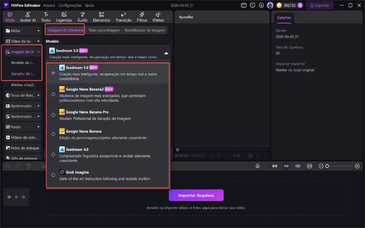Open the Avatar AI tool
Screen dimensions: 365x228
pos(28,17)
